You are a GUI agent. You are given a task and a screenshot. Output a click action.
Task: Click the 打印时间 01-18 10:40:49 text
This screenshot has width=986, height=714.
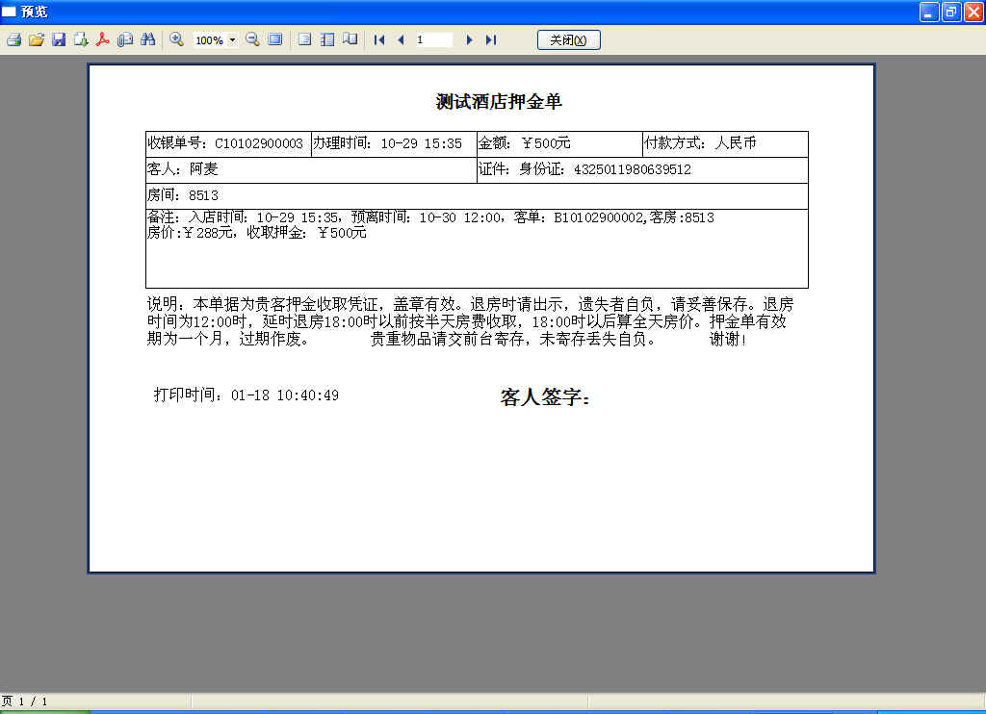coord(246,395)
